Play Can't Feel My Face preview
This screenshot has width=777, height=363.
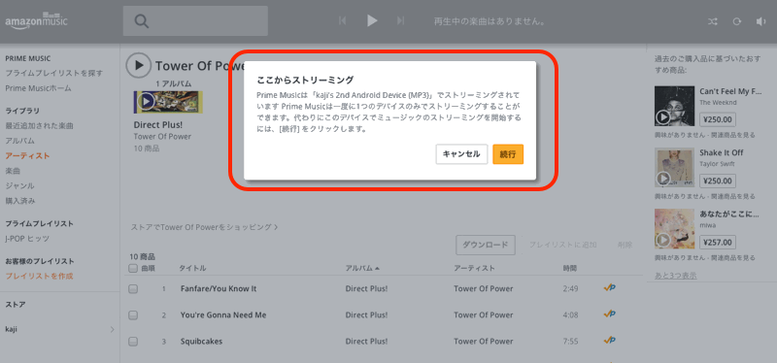(663, 117)
